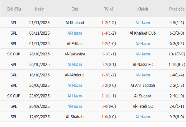Click Al-Hazm link opposite Al-Ettifaq
The width and height of the screenshot is (186, 127).
[x=143, y=43]
